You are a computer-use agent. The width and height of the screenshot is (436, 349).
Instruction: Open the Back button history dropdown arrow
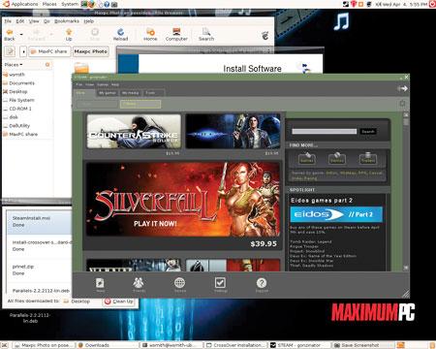coord(21,34)
